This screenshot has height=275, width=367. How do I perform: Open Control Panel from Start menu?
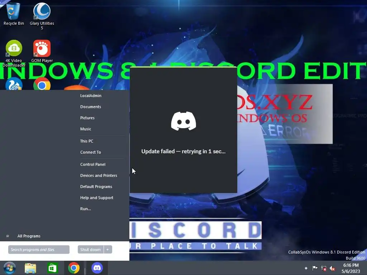pyautogui.click(x=93, y=164)
